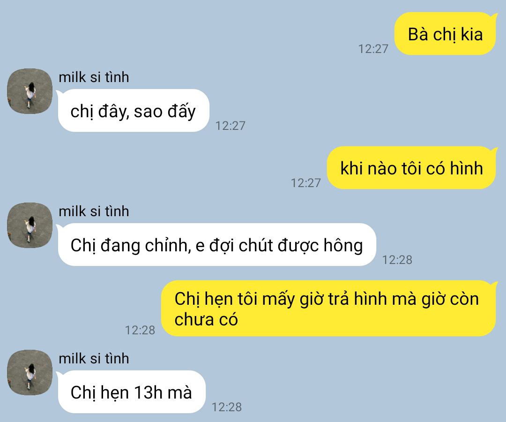The height and width of the screenshot is (422, 506).
Task: Tap the 12:27 timestamp beside "Bà chị kia"
Action: point(373,49)
